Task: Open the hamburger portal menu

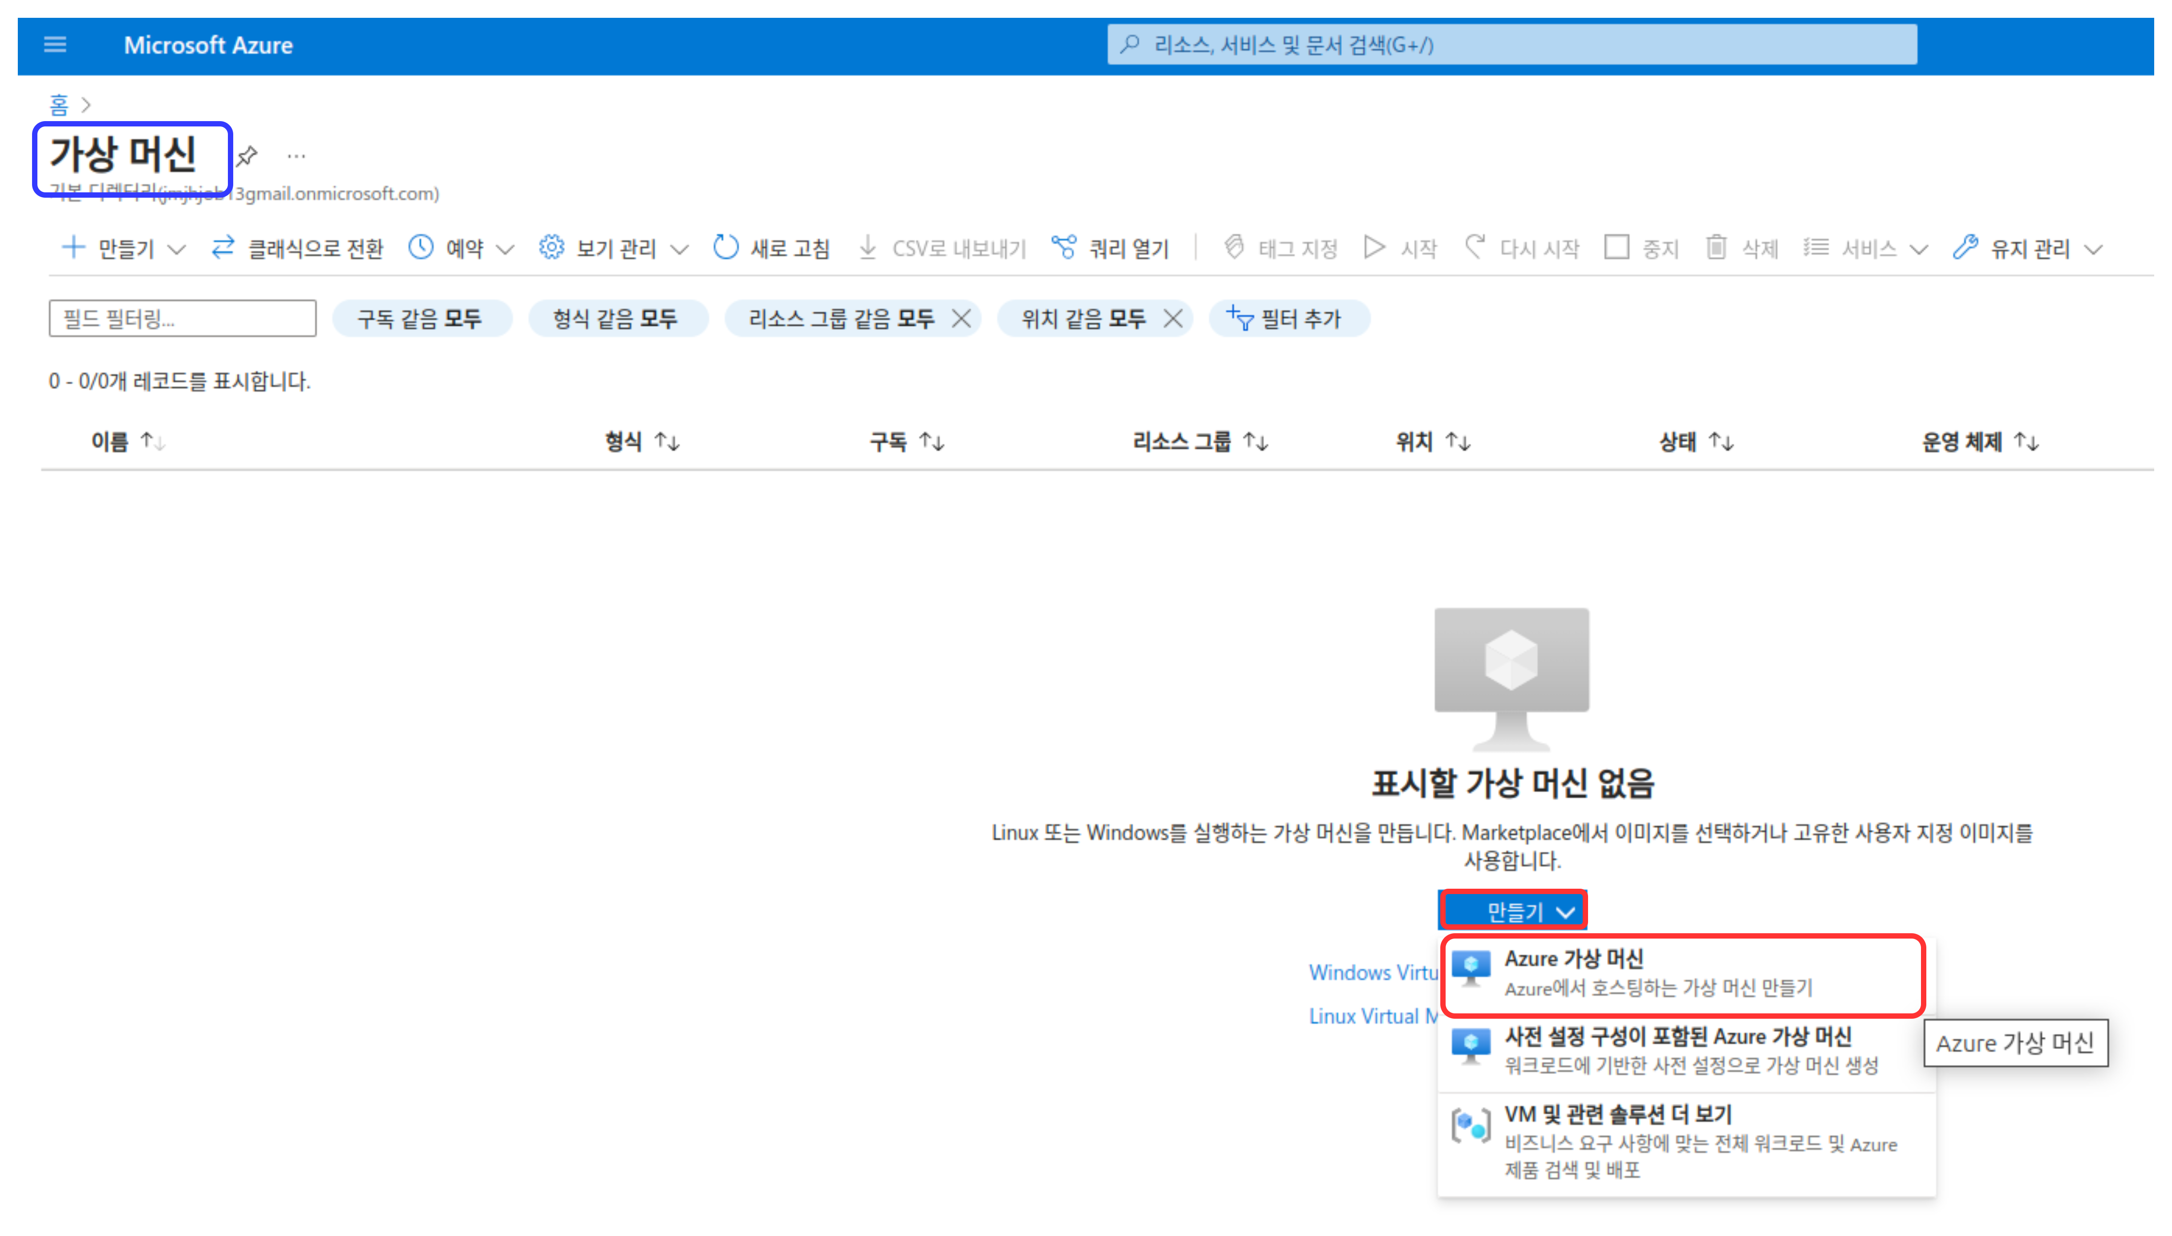Action: [55, 44]
